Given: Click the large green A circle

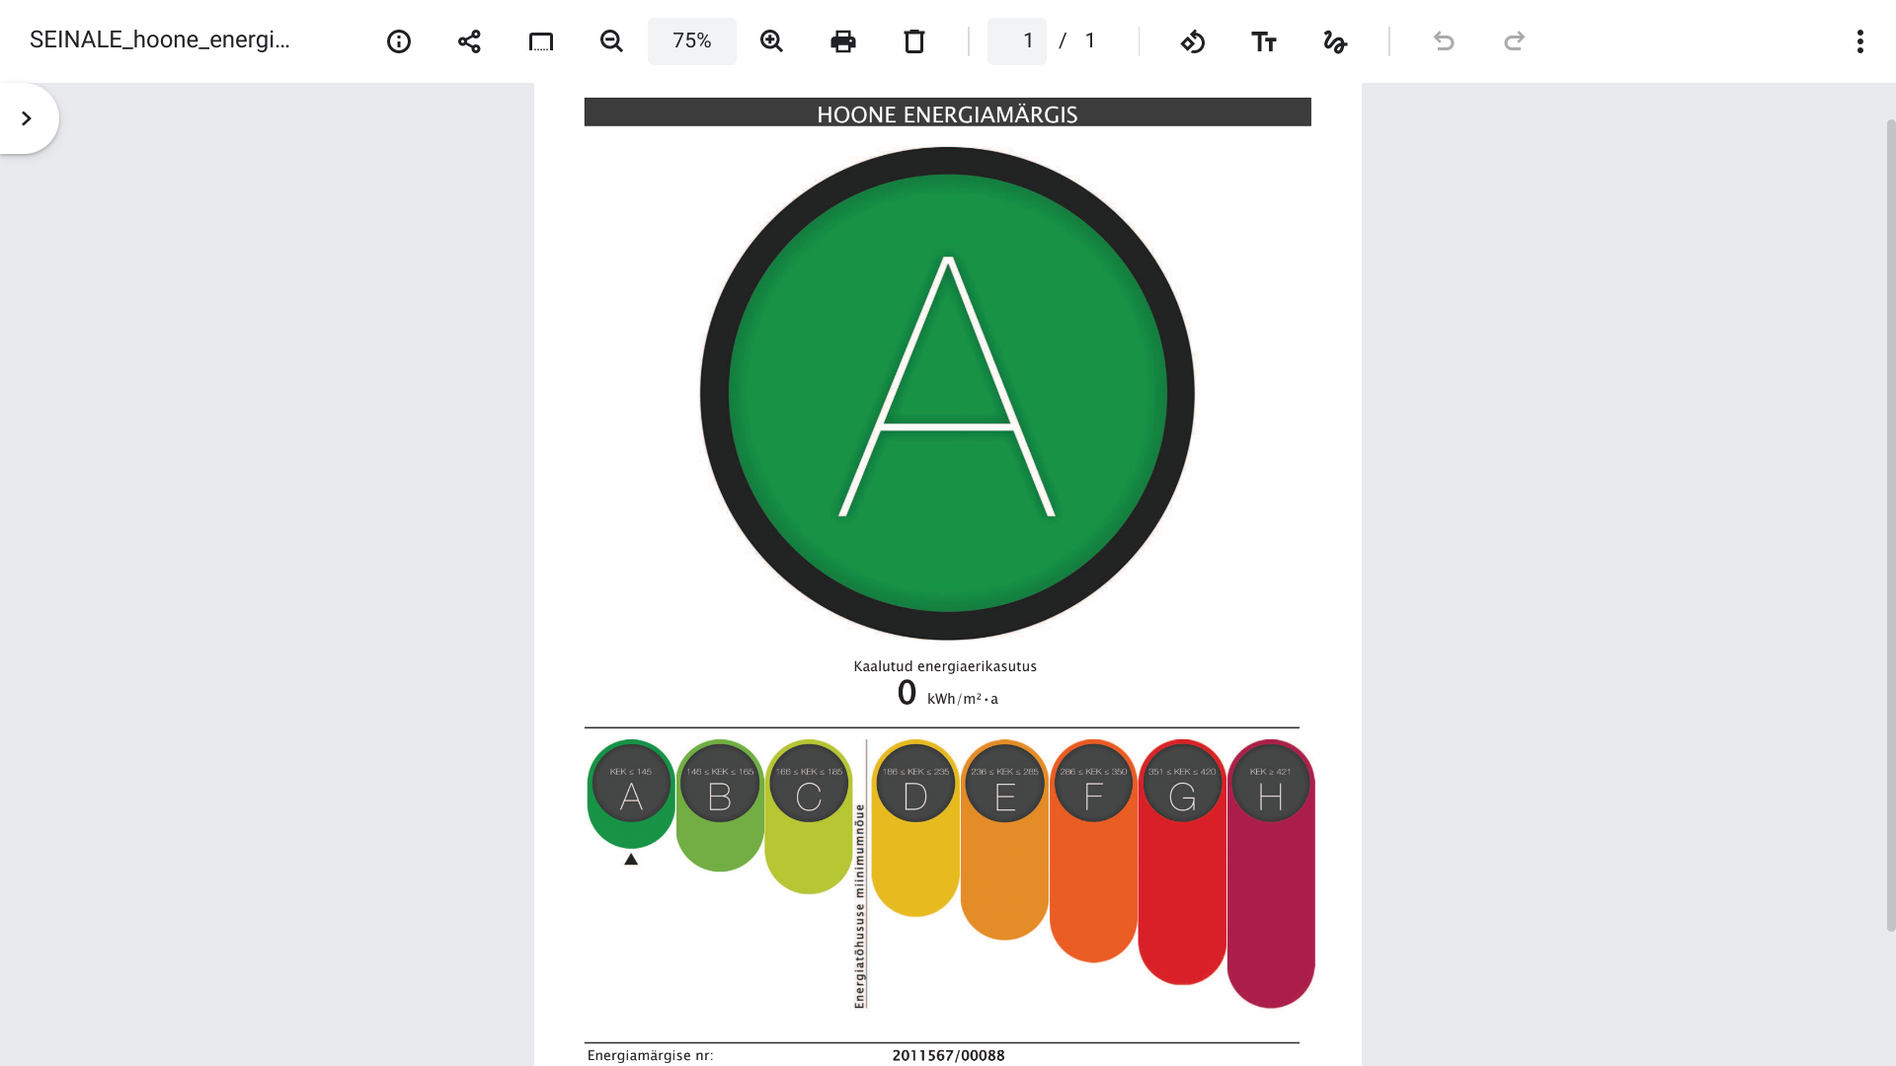Looking at the screenshot, I should tap(947, 393).
